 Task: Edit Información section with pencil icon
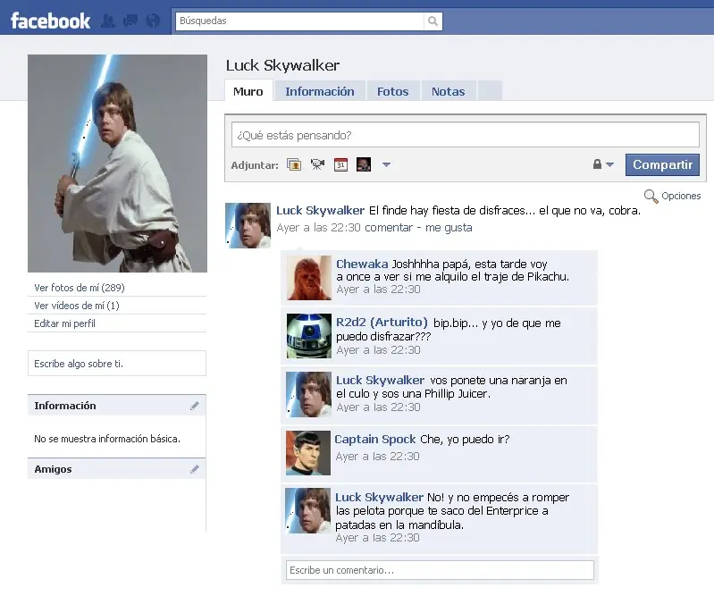click(x=195, y=406)
